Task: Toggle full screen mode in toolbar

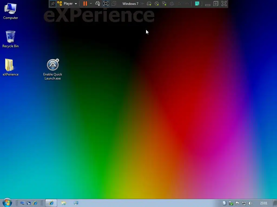Action: [x=106, y=4]
